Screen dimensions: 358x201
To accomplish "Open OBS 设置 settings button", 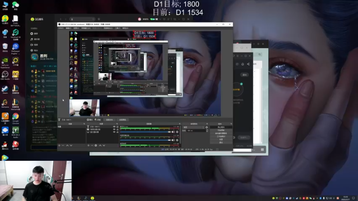I will coord(221,139).
